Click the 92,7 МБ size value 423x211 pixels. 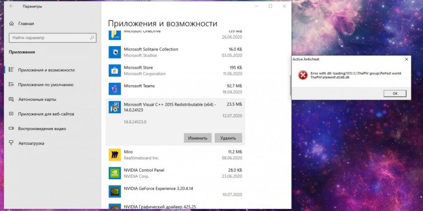pyautogui.click(x=234, y=86)
